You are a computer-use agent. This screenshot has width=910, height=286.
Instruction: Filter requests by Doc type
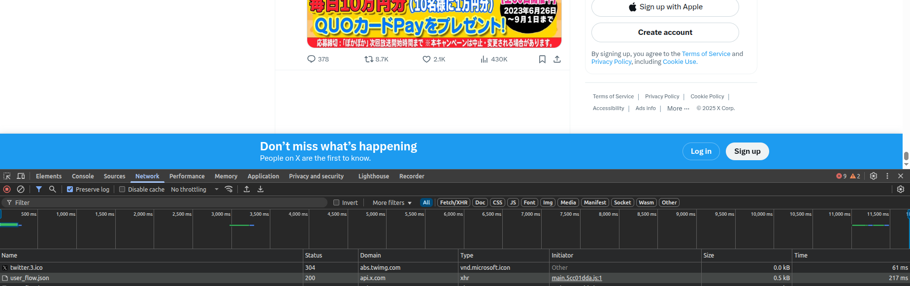pos(480,202)
